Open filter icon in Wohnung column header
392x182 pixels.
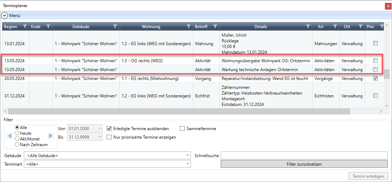point(189,26)
